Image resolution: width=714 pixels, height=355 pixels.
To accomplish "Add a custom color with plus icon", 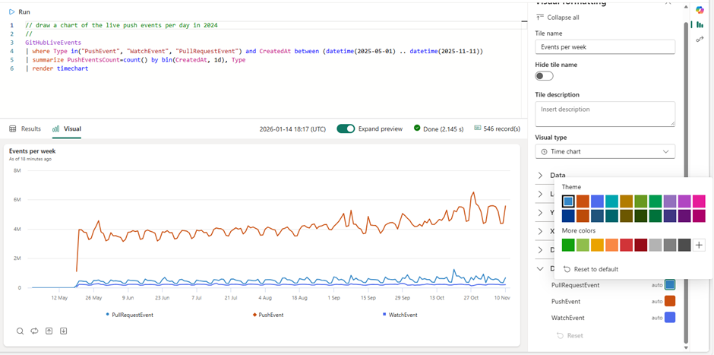I will (699, 245).
